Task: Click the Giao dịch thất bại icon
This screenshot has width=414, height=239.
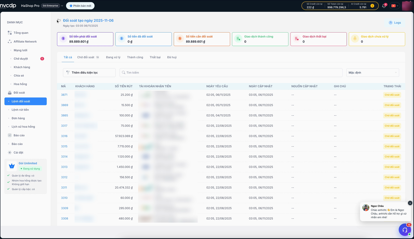Action: 297,39
